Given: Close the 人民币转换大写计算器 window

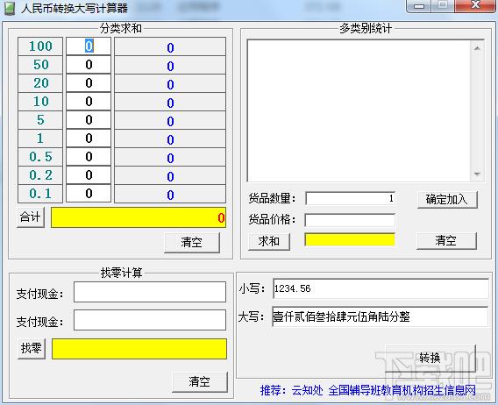Looking at the screenshot, I should (475, 6).
